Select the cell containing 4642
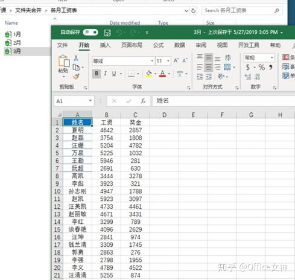 pyautogui.click(x=107, y=130)
